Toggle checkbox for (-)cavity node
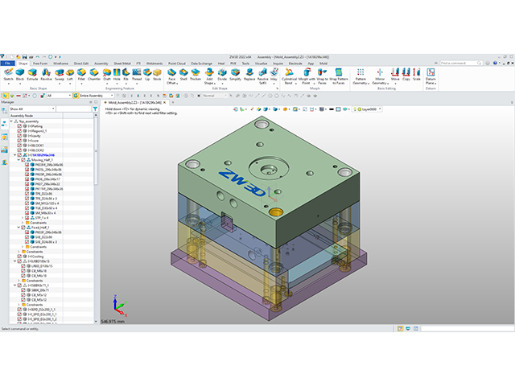 pyautogui.click(x=19, y=136)
